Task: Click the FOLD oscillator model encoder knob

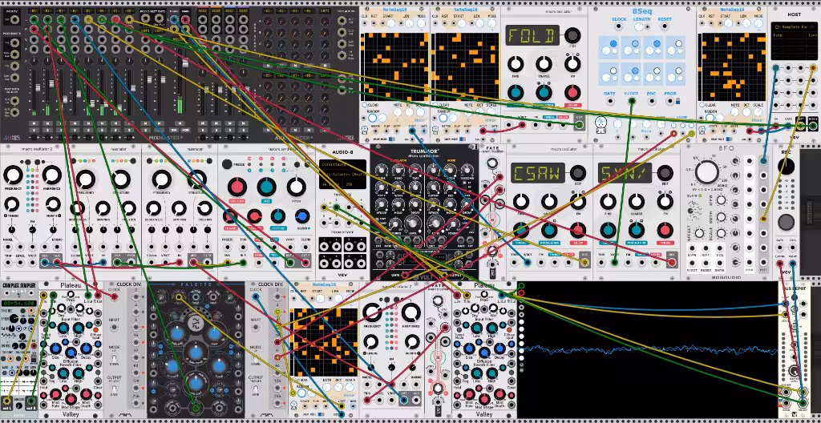Action: point(572,35)
